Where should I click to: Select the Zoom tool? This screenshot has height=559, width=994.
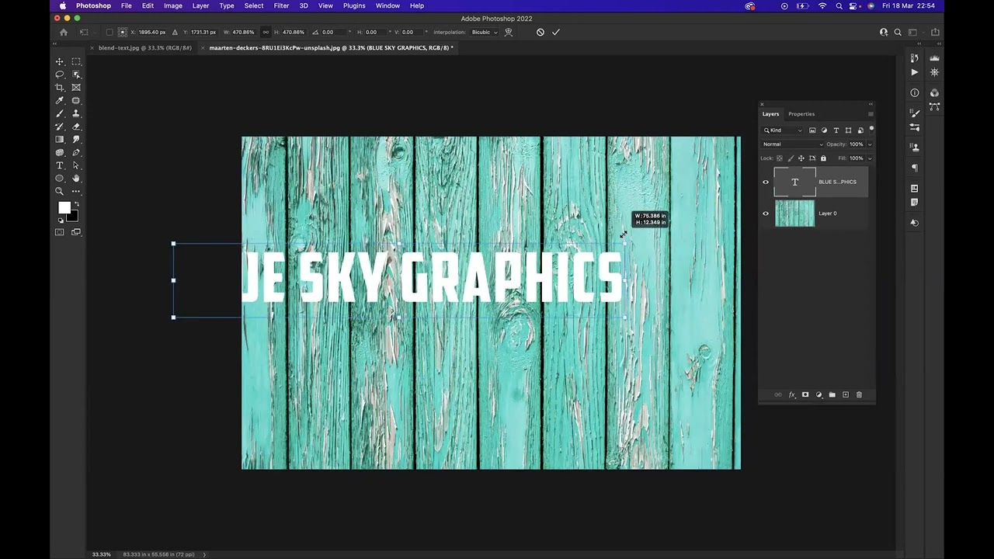point(60,191)
